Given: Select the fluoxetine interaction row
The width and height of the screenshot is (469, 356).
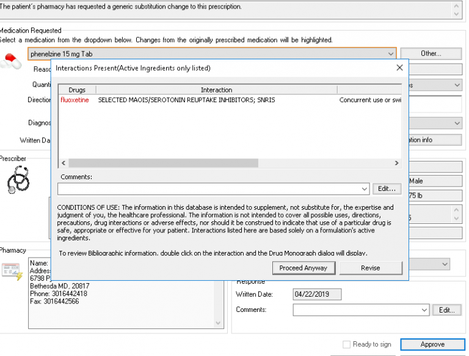Looking at the screenshot, I should pyautogui.click(x=183, y=100).
